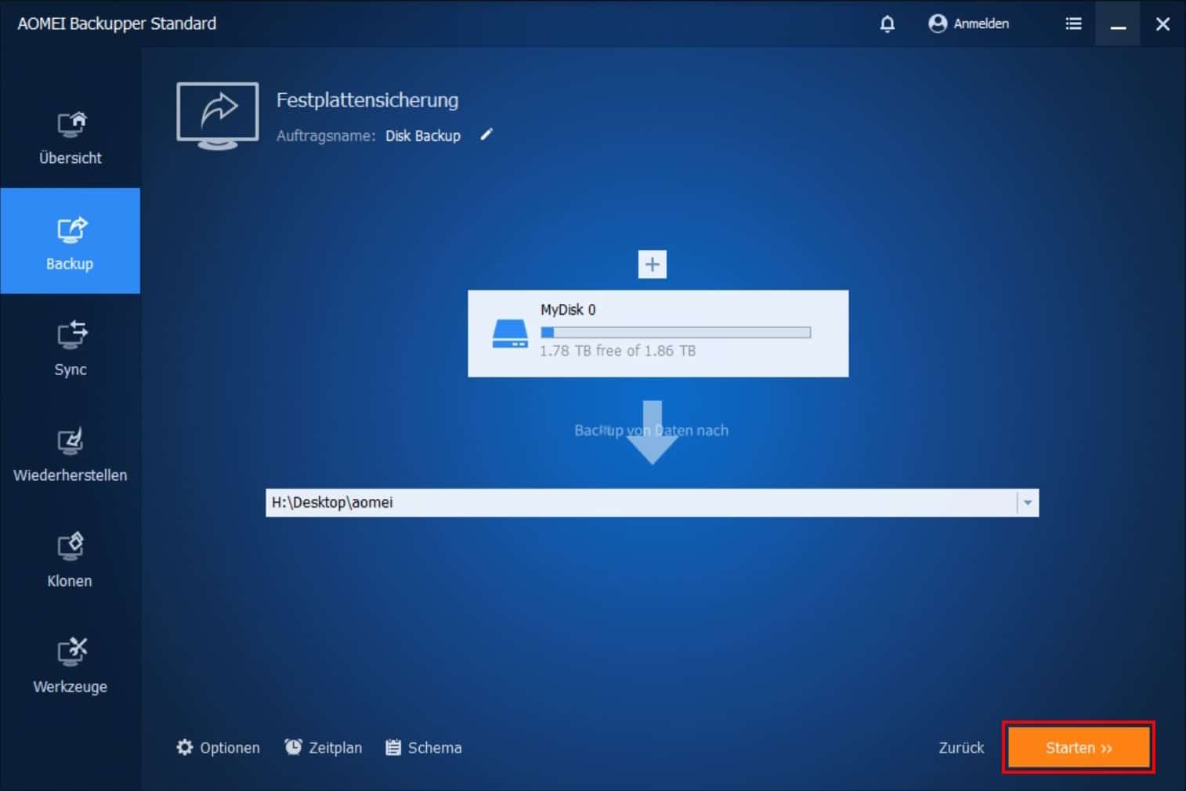1186x791 pixels.
Task: Select the MyDisk 0 source disk card
Action: coord(658,334)
